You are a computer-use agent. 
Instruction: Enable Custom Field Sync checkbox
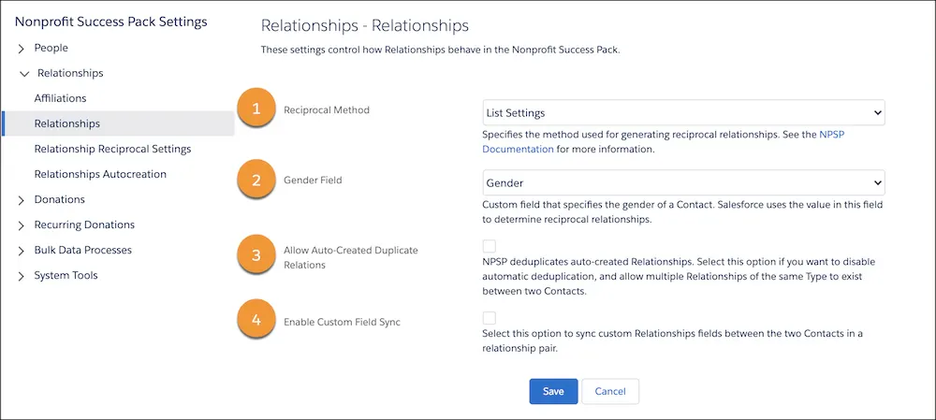(x=489, y=318)
